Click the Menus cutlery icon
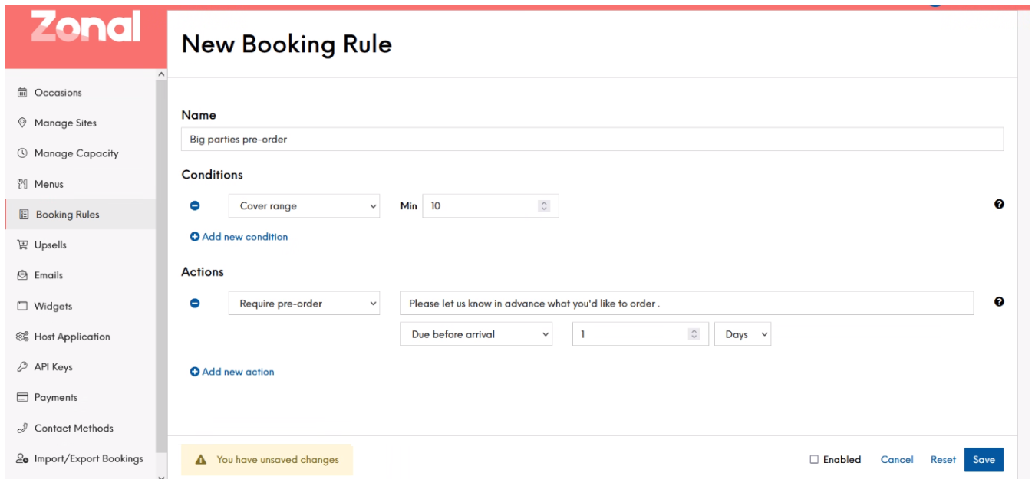The height and width of the screenshot is (486, 1035). [x=22, y=184]
